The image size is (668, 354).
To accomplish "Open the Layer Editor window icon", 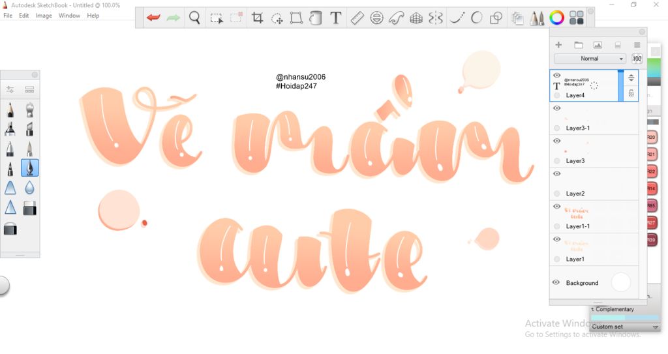I will click(x=517, y=18).
